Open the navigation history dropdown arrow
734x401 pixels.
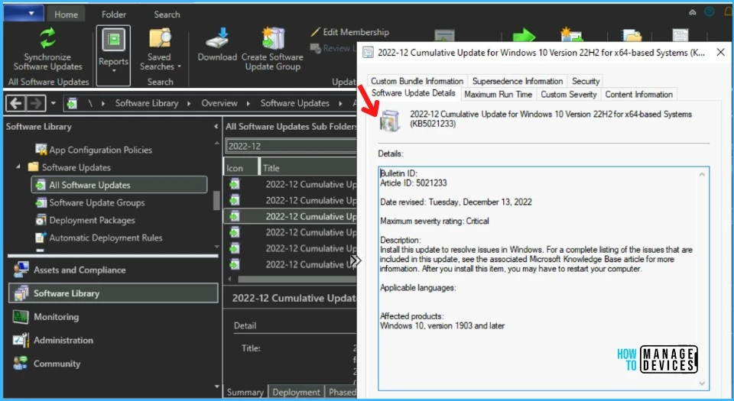point(54,103)
